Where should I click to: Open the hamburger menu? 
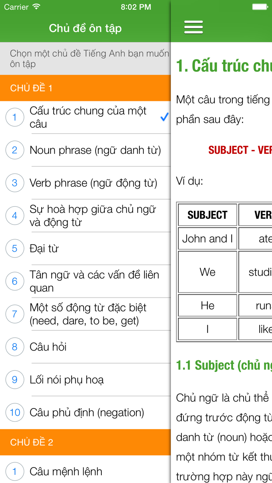193,27
